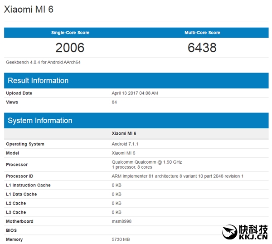Click the Model row label

coord(13,153)
